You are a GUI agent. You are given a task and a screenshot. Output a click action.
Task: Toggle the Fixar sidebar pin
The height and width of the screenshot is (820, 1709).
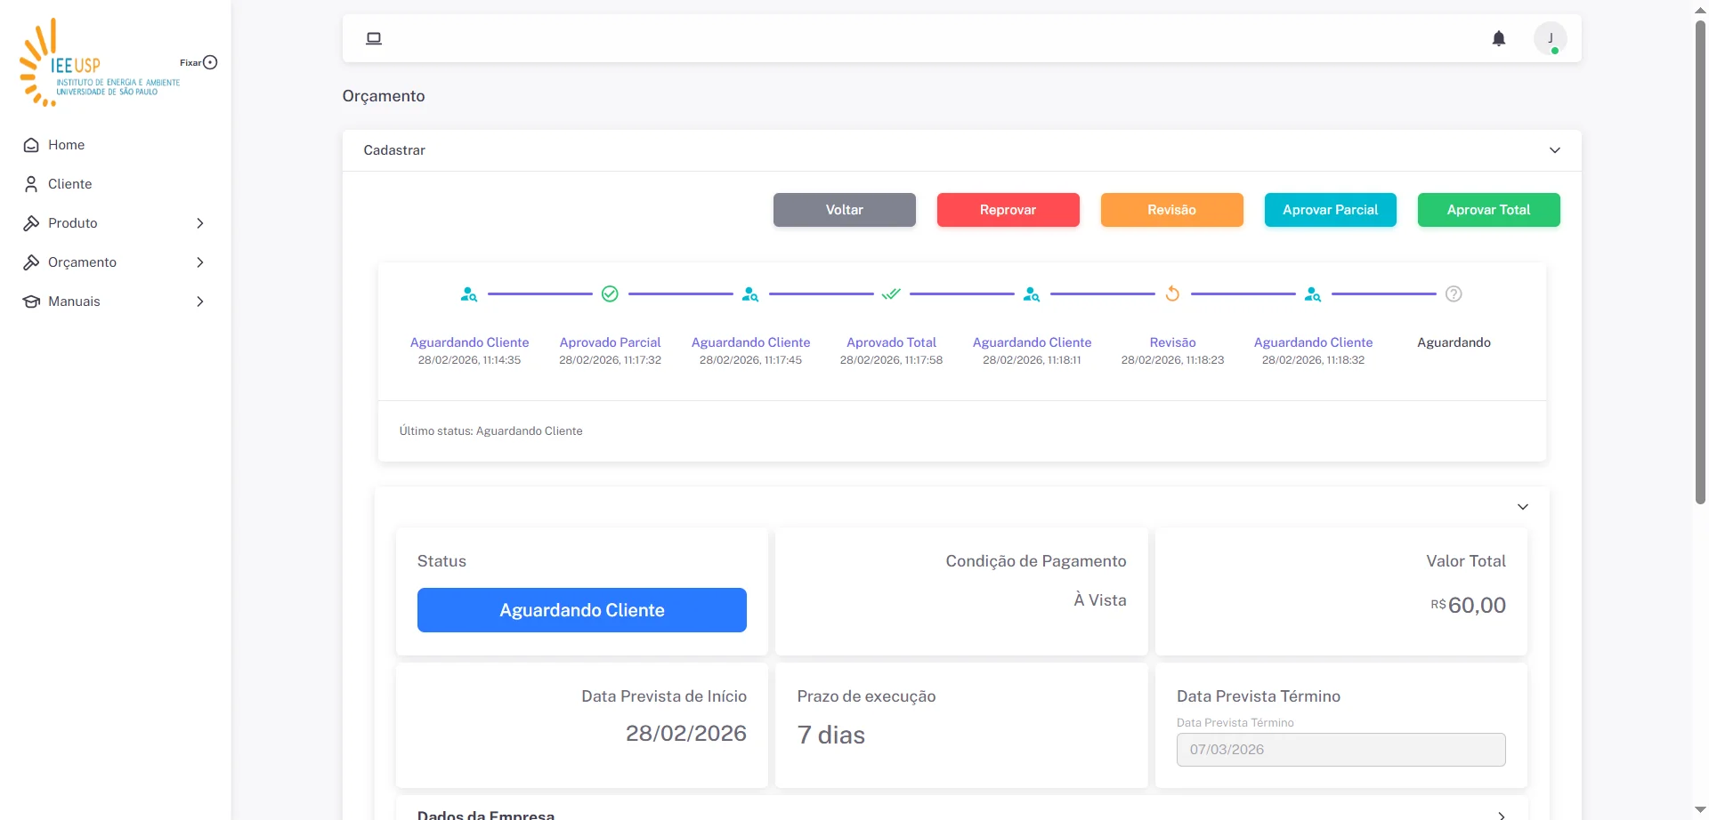coord(210,62)
